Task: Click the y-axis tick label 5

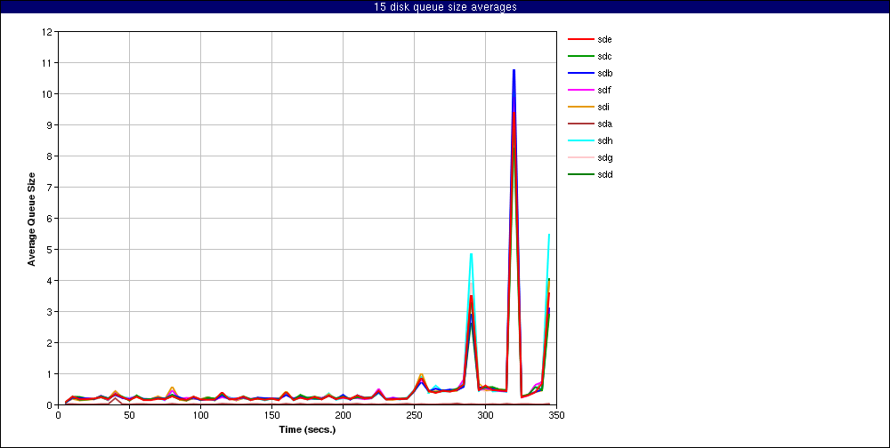Action: pyautogui.click(x=49, y=250)
